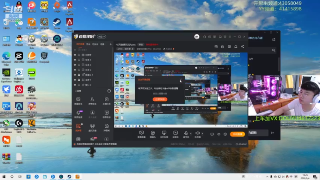Click the chat input in back window
The image size is (320, 180).
coord(258,133)
